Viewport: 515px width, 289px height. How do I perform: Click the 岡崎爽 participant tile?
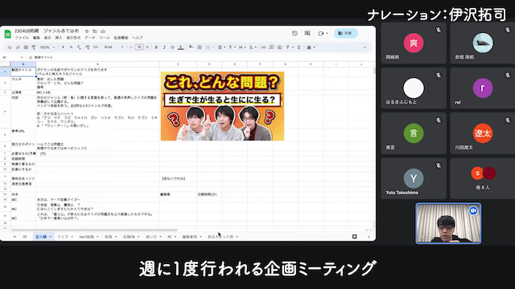pos(414,43)
